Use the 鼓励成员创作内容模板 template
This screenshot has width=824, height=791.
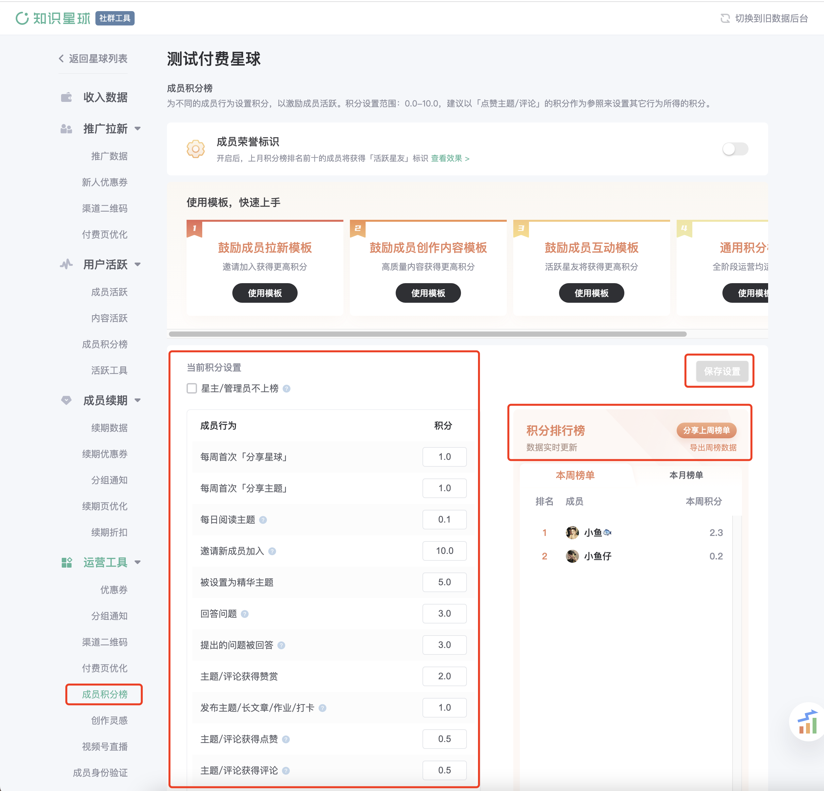(428, 293)
